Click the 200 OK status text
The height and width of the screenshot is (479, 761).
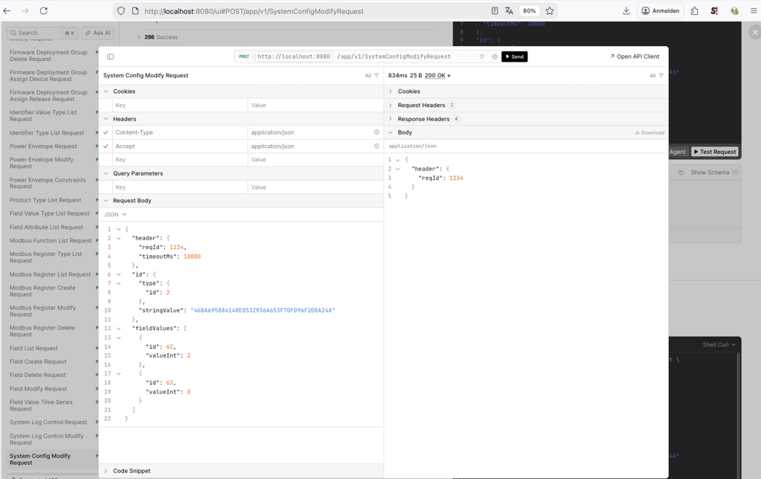(x=435, y=76)
